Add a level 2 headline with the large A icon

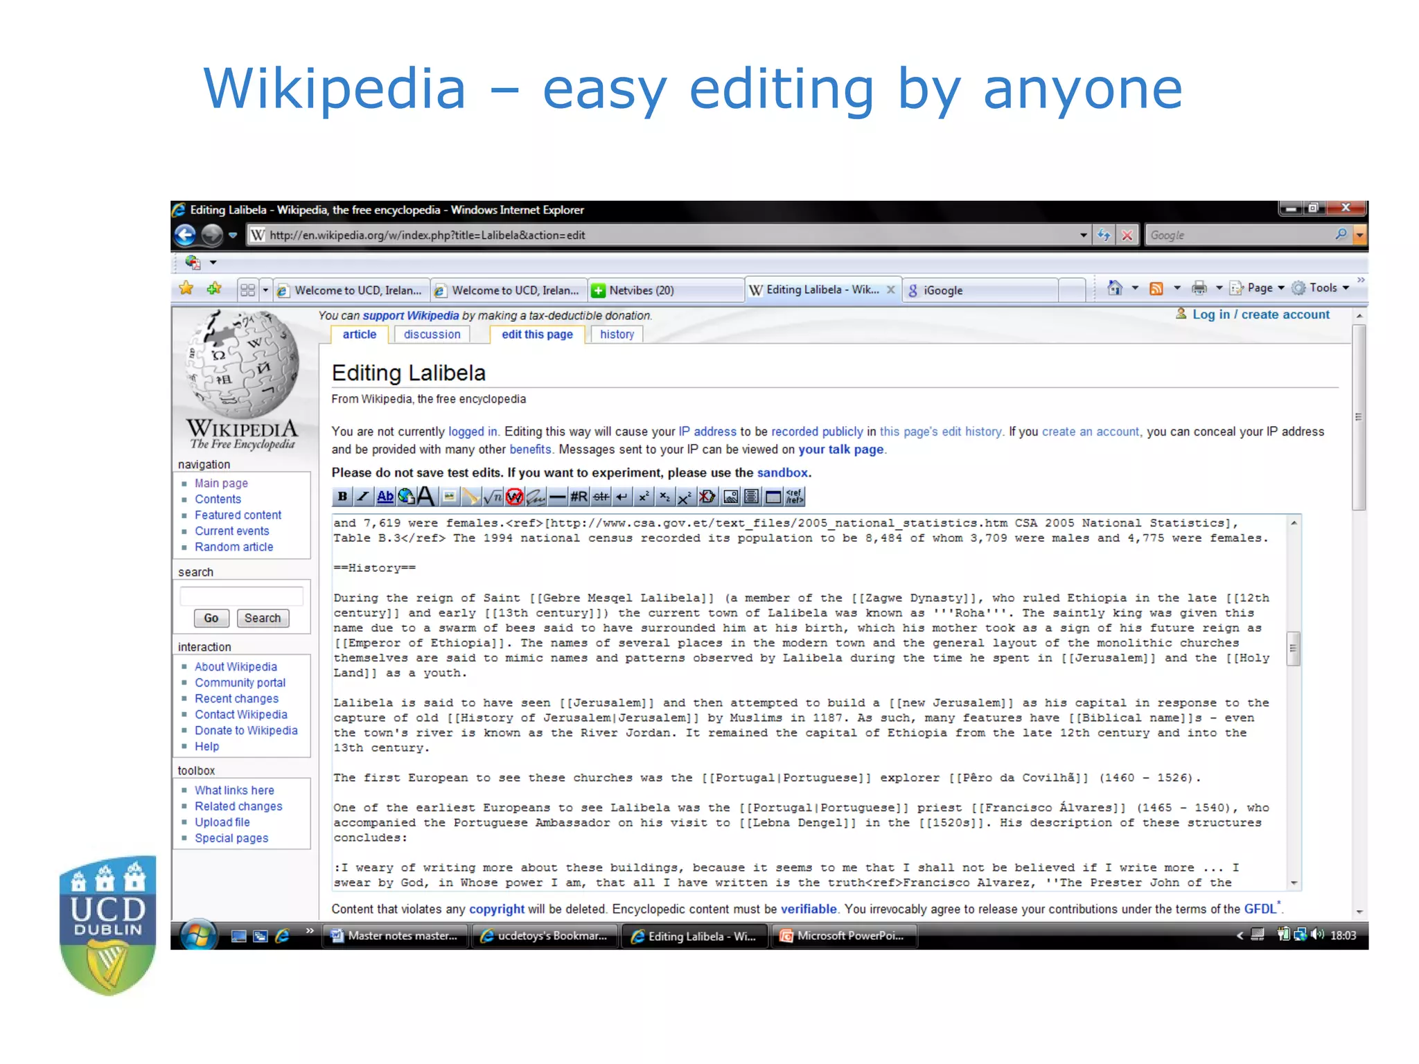[426, 496]
